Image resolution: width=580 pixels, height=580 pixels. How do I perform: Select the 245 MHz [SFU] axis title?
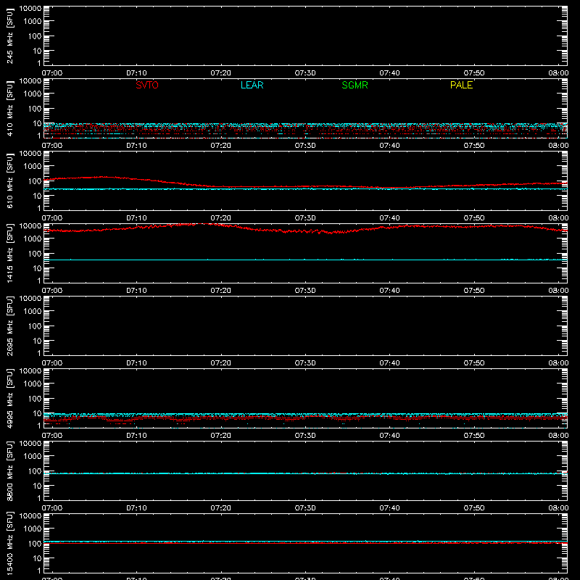[10, 36]
